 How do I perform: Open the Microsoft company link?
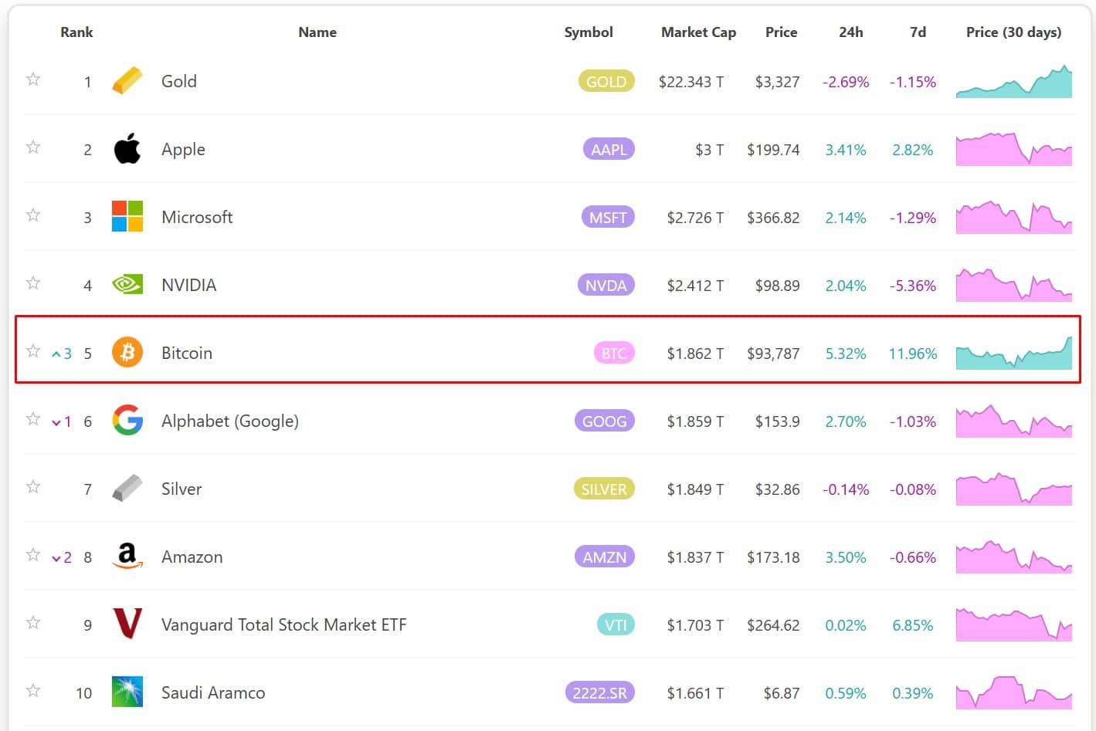point(197,217)
